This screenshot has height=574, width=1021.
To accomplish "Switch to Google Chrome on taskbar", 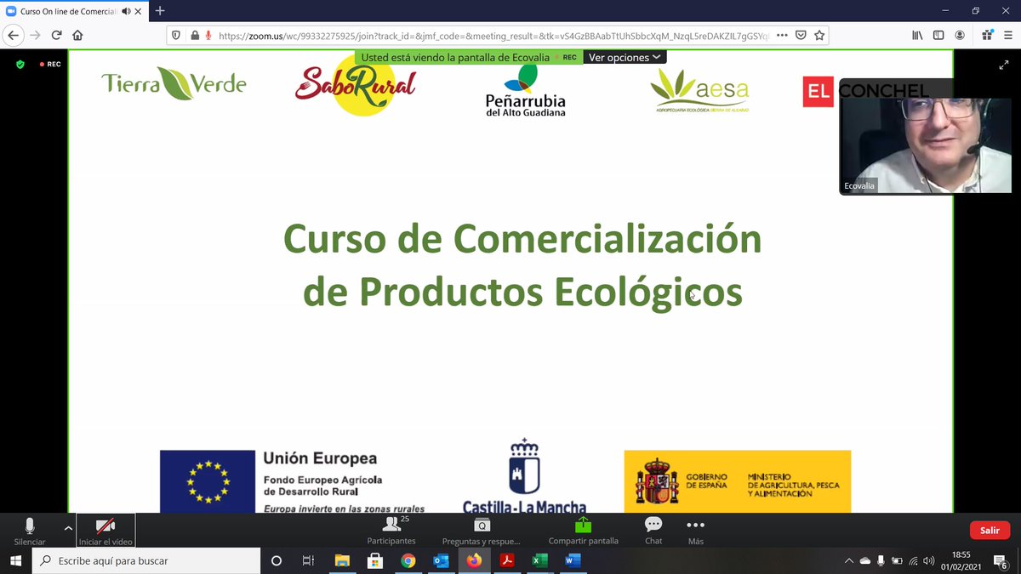I will [408, 560].
